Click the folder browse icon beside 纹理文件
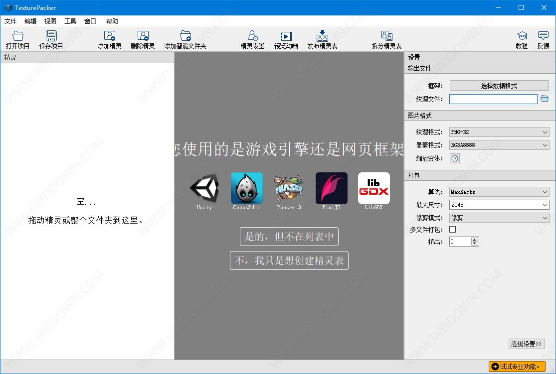This screenshot has width=556, height=374. pos(545,99)
